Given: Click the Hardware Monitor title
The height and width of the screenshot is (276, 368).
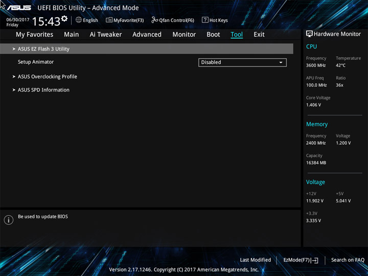Looking at the screenshot, I should pyautogui.click(x=337, y=34).
